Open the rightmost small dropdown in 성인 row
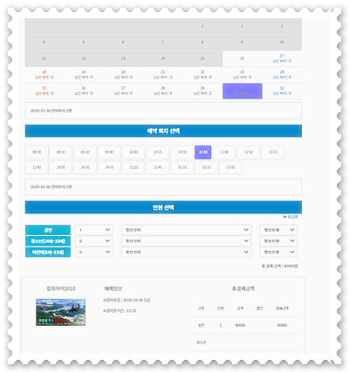 pyautogui.click(x=278, y=230)
